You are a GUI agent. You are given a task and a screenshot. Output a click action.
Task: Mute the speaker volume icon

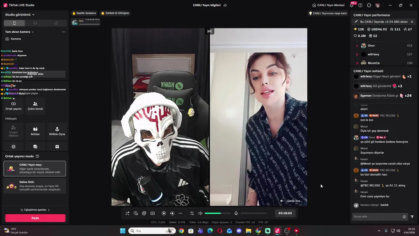click(x=200, y=213)
